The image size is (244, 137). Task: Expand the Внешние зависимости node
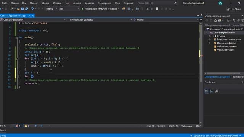[210, 40]
